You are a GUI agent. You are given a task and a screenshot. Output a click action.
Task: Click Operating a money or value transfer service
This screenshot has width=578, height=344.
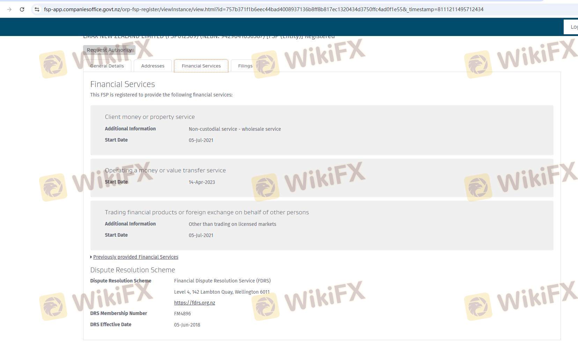(165, 170)
